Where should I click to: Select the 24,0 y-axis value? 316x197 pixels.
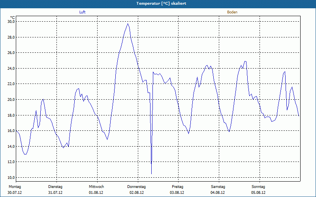tap(11, 68)
